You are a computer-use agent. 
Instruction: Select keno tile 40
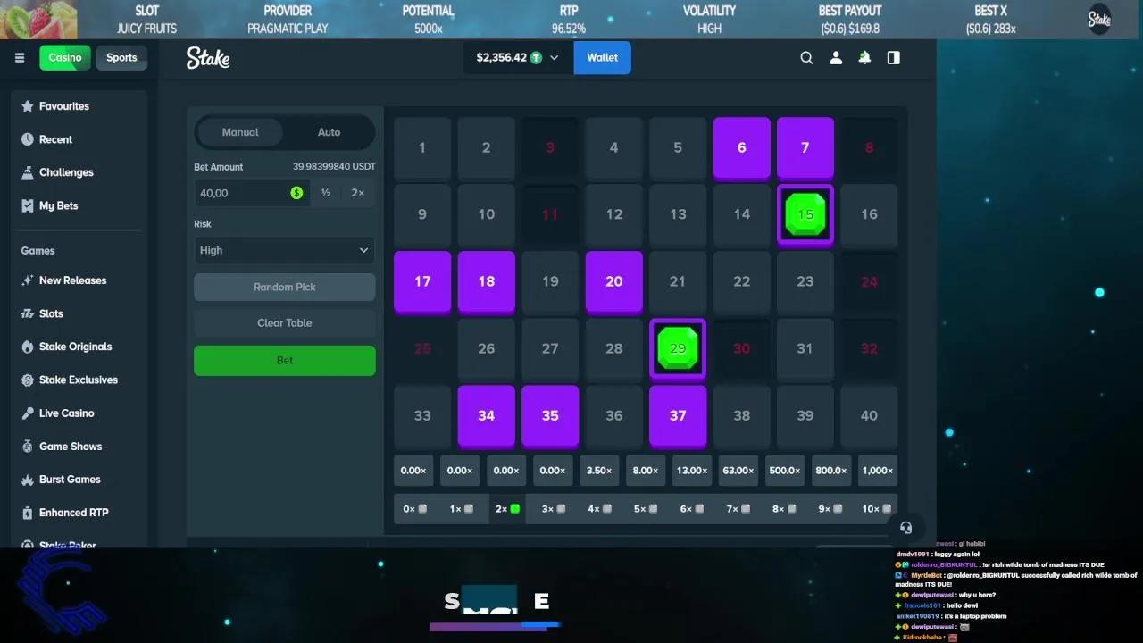pyautogui.click(x=869, y=416)
